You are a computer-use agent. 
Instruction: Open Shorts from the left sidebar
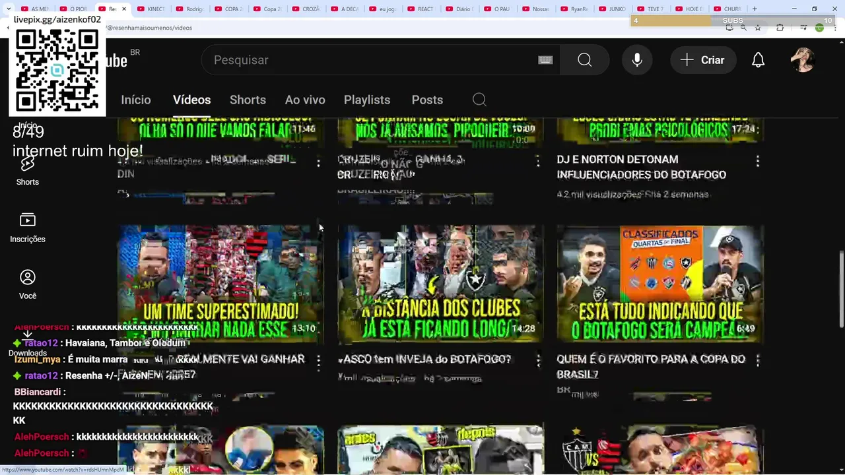[x=28, y=171]
